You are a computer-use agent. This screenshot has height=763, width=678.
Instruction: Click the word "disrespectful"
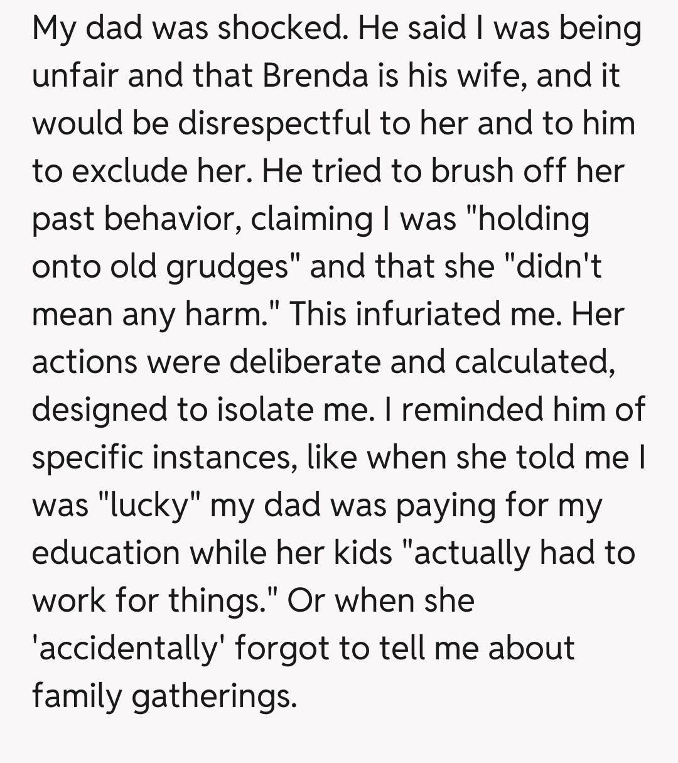pos(274,123)
